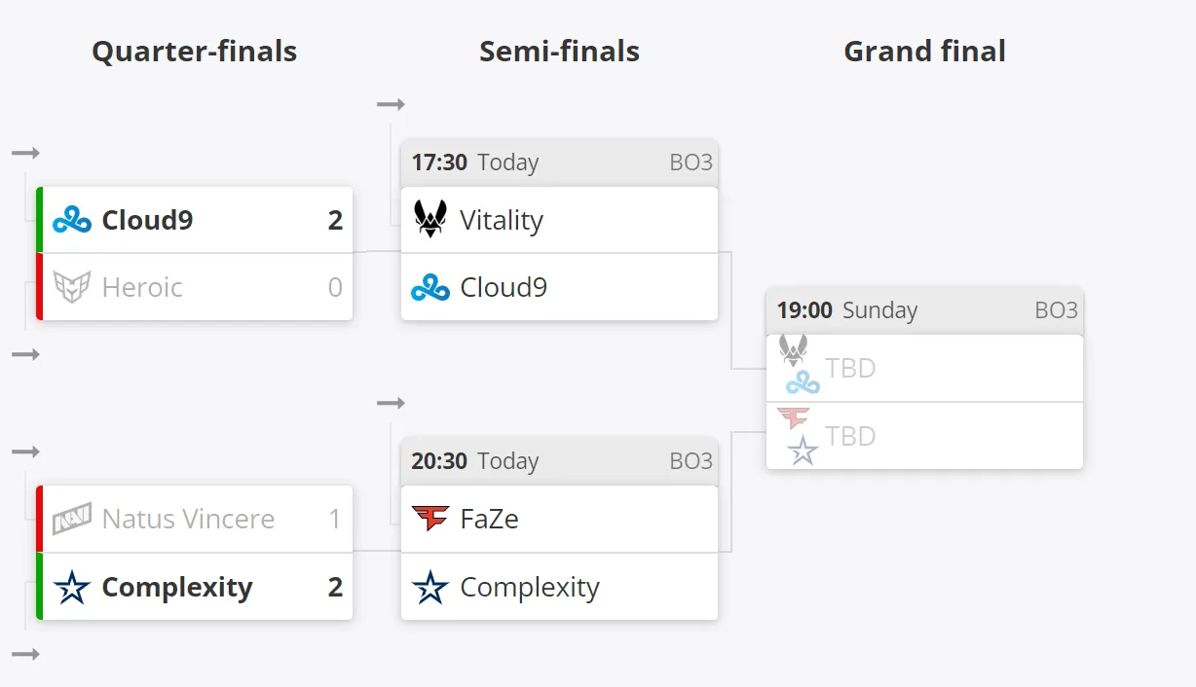1196x687 pixels.
Task: Open the Vitality team link in semi-finals
Action: 502,220
